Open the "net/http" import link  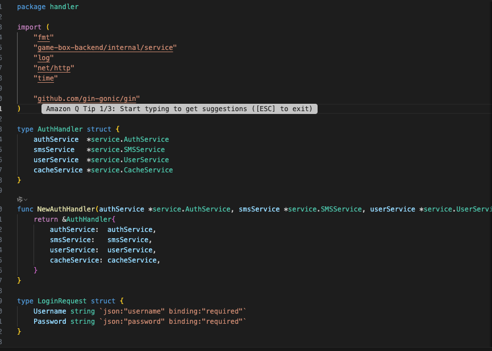point(54,68)
